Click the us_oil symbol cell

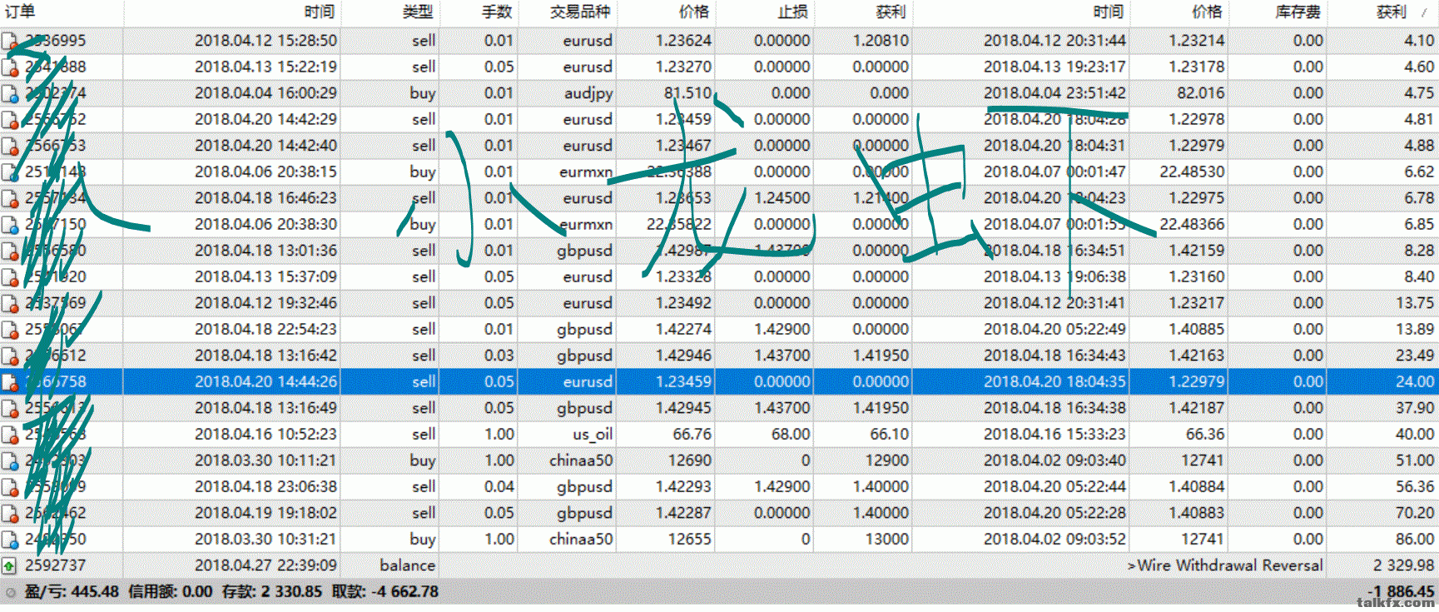click(x=593, y=434)
